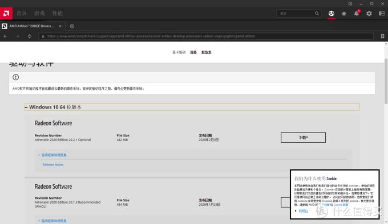Reload the page with refresh icon

(x=30, y=36)
